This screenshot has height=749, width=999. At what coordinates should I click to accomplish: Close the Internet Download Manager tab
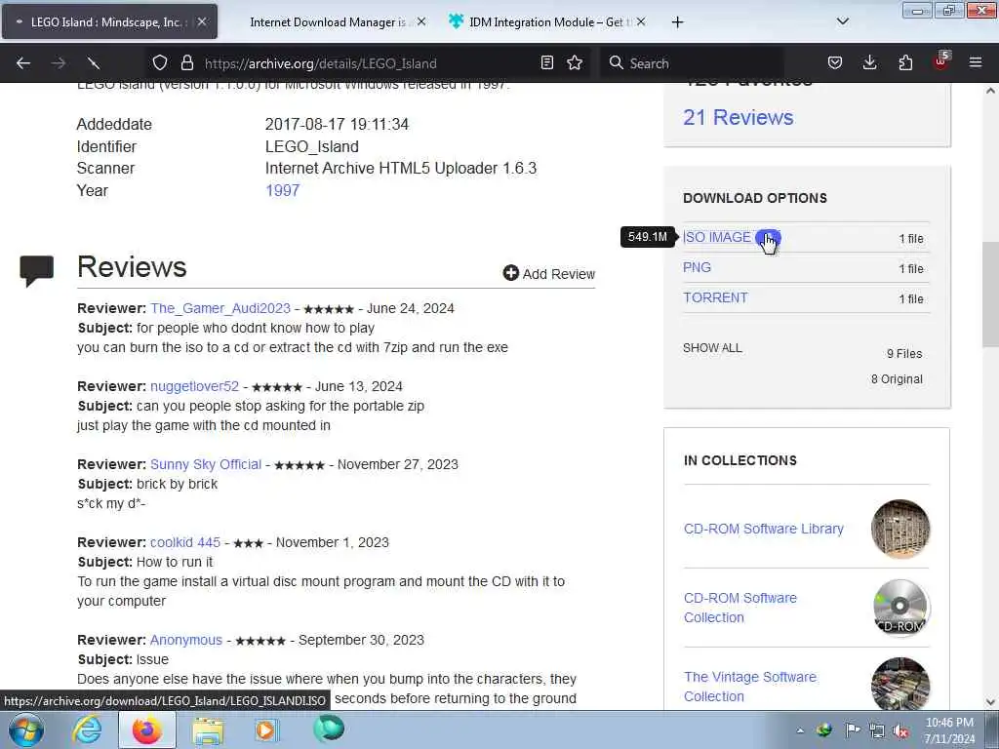point(421,21)
